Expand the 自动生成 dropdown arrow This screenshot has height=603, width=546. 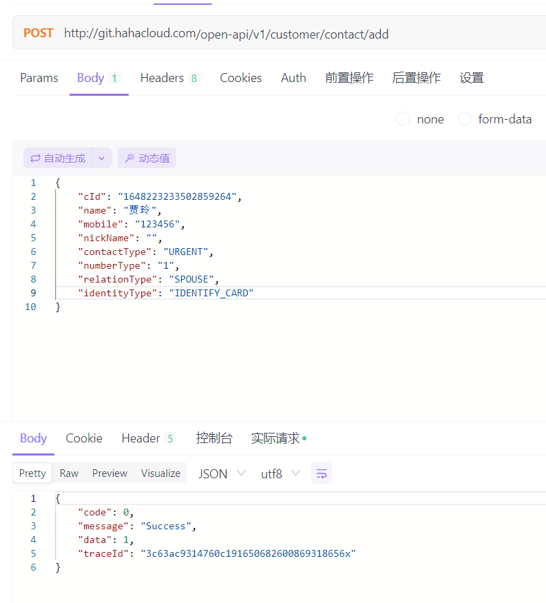click(x=102, y=158)
